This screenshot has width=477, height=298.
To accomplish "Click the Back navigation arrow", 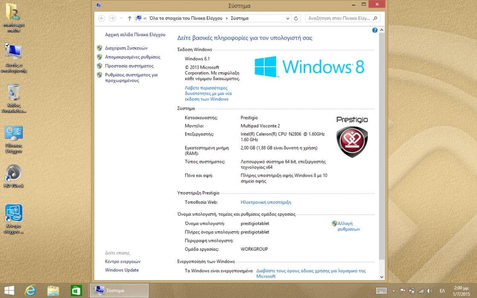I will [x=101, y=18].
